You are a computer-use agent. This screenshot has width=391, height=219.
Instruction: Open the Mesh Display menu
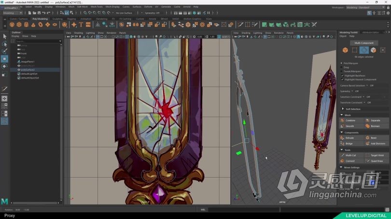[x=112, y=7]
